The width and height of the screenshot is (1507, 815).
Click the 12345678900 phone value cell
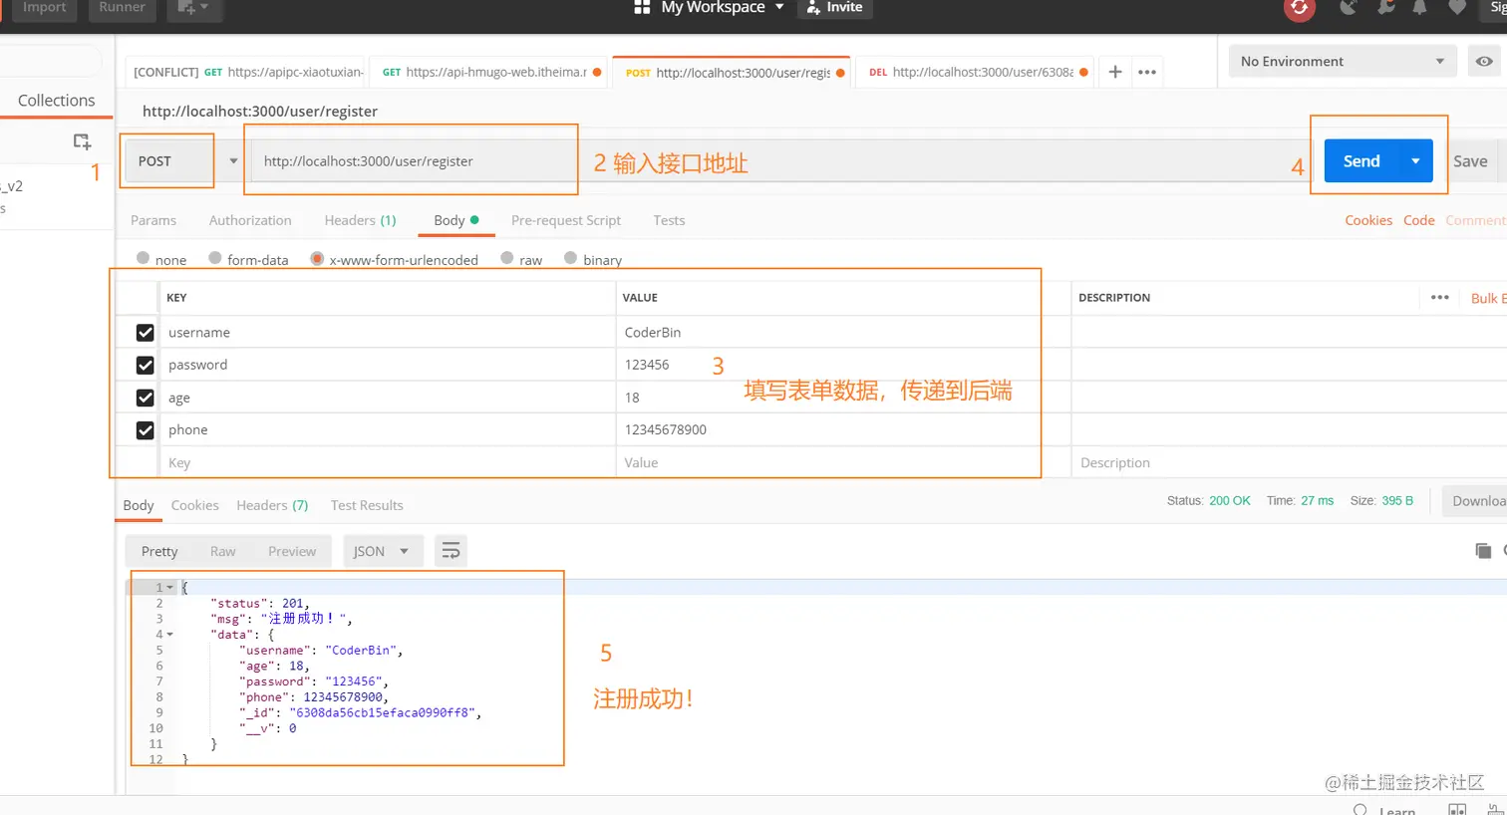(x=843, y=430)
